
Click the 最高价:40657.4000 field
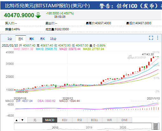pos(98,23)
